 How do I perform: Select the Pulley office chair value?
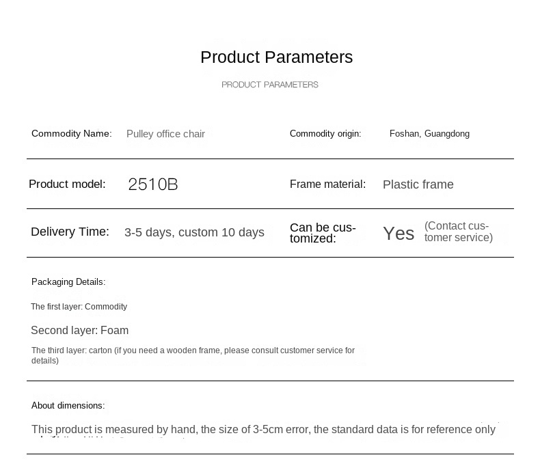(165, 134)
